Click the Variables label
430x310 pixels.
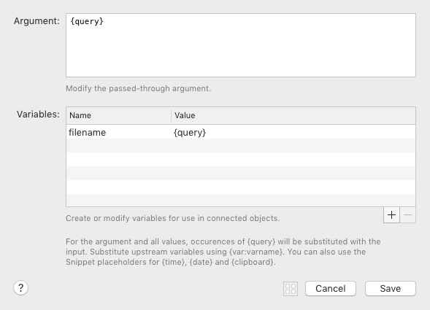click(38, 115)
